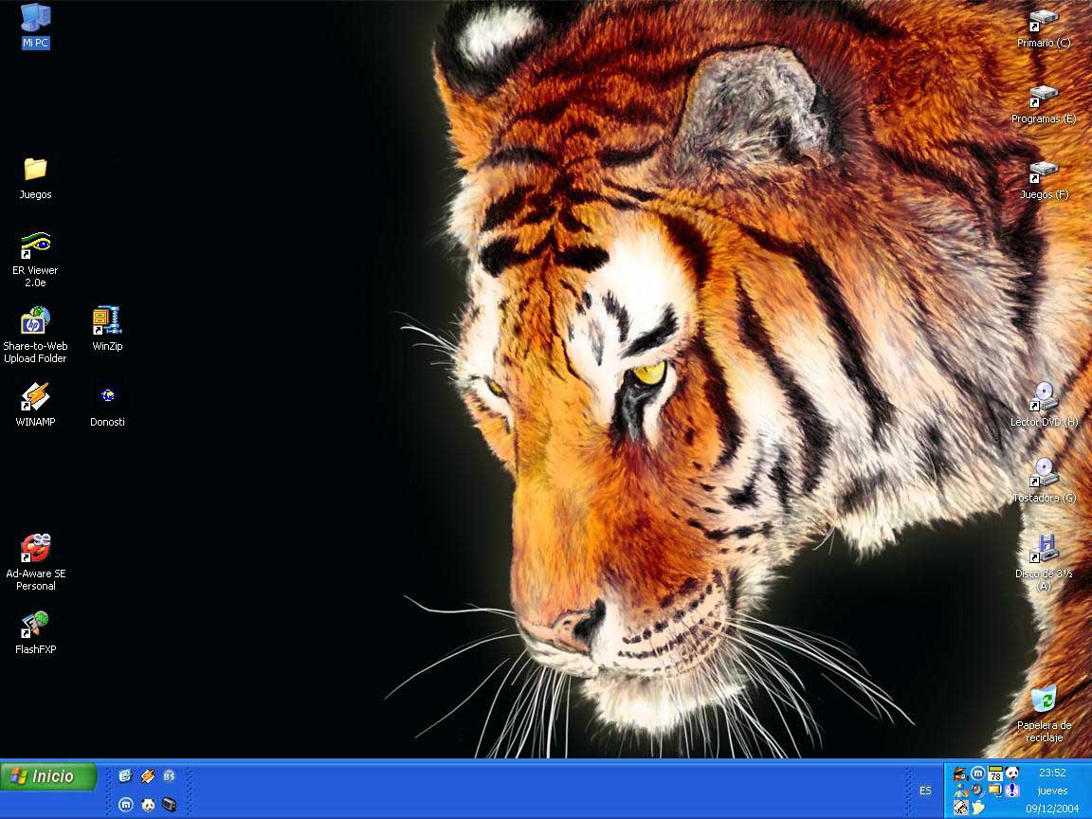The image size is (1092, 819).
Task: Select the Juegos folder on desktop
Action: [35, 170]
